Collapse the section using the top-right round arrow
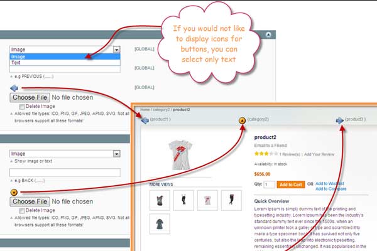This screenshot has height=251, width=377. (268, 35)
